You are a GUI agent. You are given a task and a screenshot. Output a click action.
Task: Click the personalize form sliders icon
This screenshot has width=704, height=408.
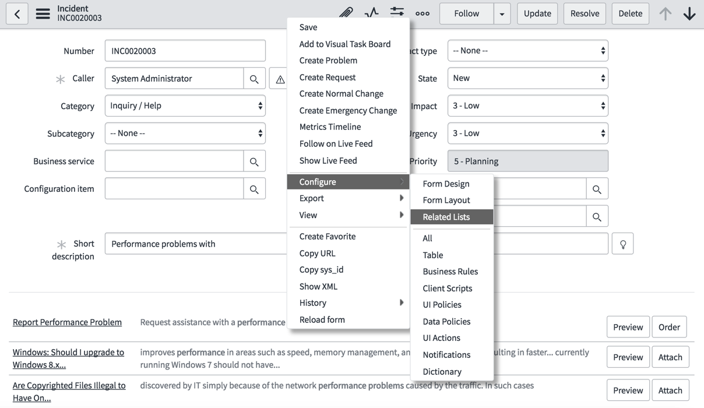(397, 12)
